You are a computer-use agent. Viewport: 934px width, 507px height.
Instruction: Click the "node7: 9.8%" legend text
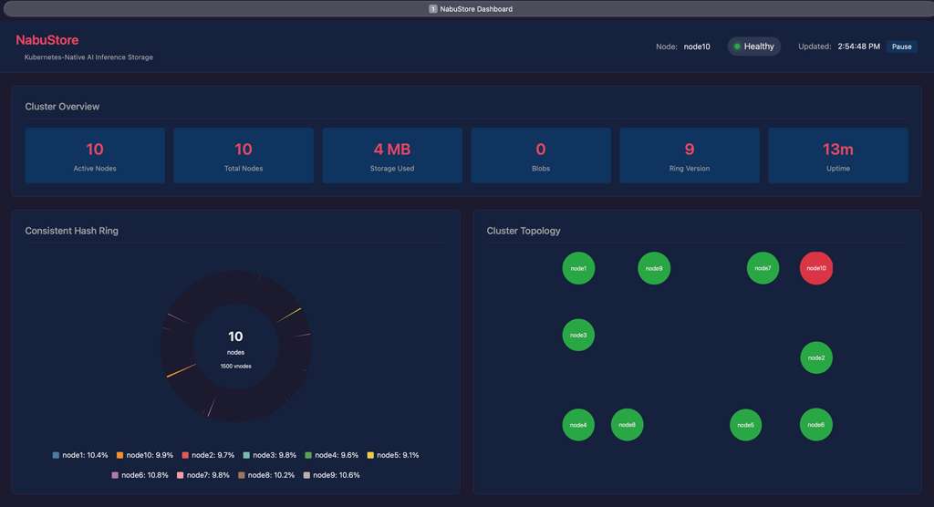(208, 475)
